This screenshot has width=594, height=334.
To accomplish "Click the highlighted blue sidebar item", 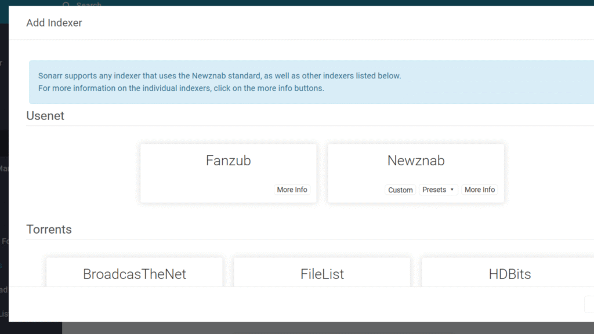I will point(3,265).
